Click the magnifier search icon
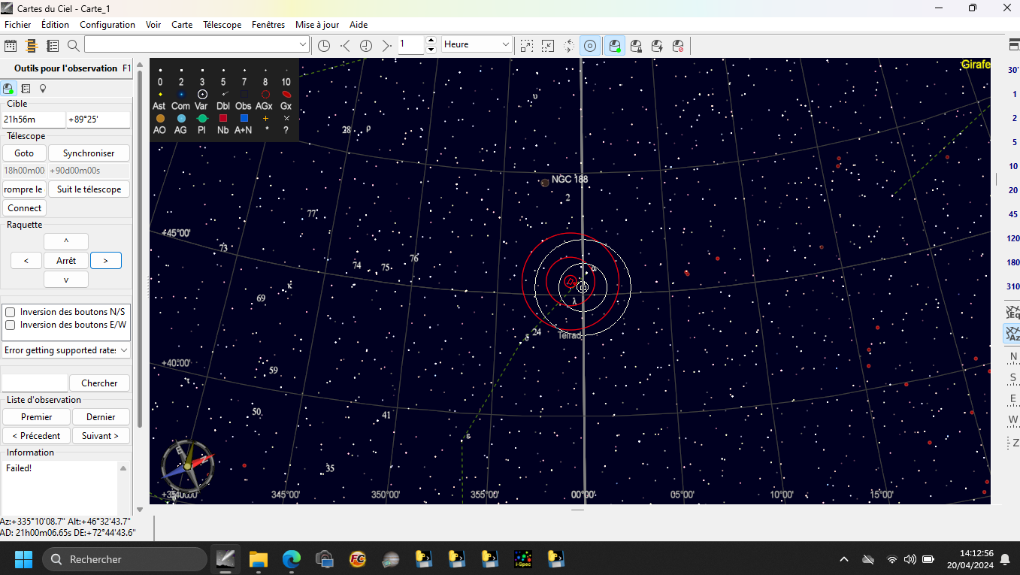 [73, 45]
